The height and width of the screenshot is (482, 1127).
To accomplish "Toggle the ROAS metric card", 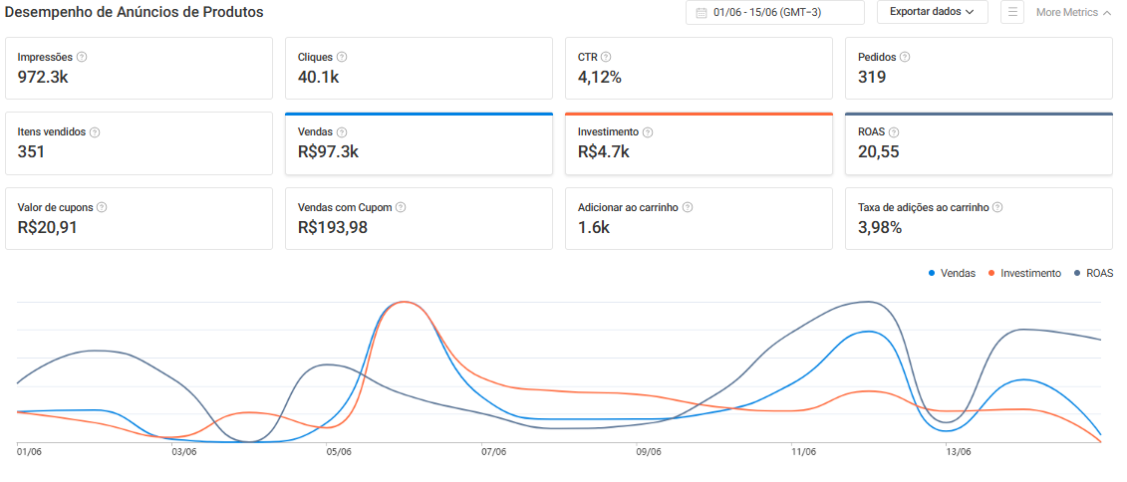I will coord(979,143).
